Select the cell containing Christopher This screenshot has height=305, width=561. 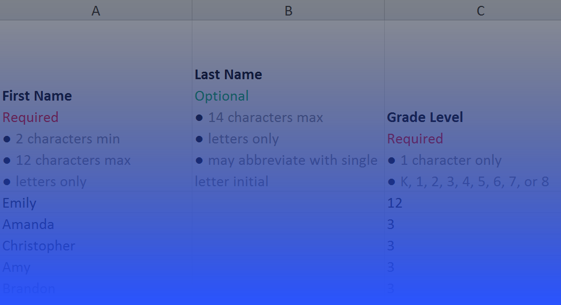(96, 246)
